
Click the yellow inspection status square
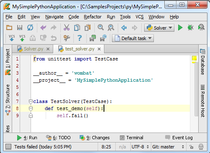(194, 58)
